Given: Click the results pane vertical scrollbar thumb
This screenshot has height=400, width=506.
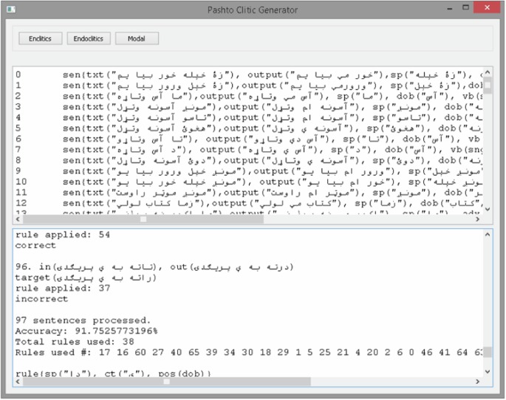Looking at the screenshot, I should pyautogui.click(x=488, y=352).
